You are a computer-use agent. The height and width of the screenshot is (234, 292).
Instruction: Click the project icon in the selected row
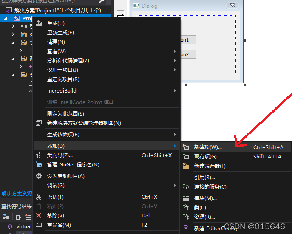click(17, 18)
